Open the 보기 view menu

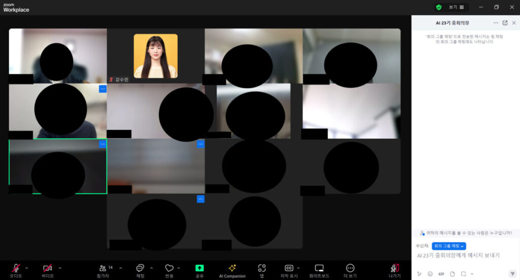point(456,7)
